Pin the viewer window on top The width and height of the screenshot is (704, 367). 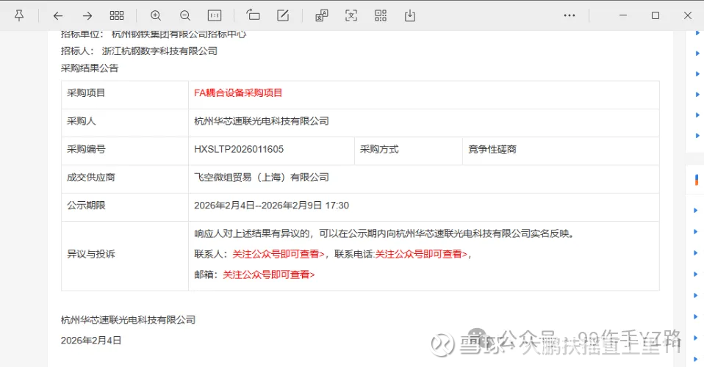click(x=19, y=15)
